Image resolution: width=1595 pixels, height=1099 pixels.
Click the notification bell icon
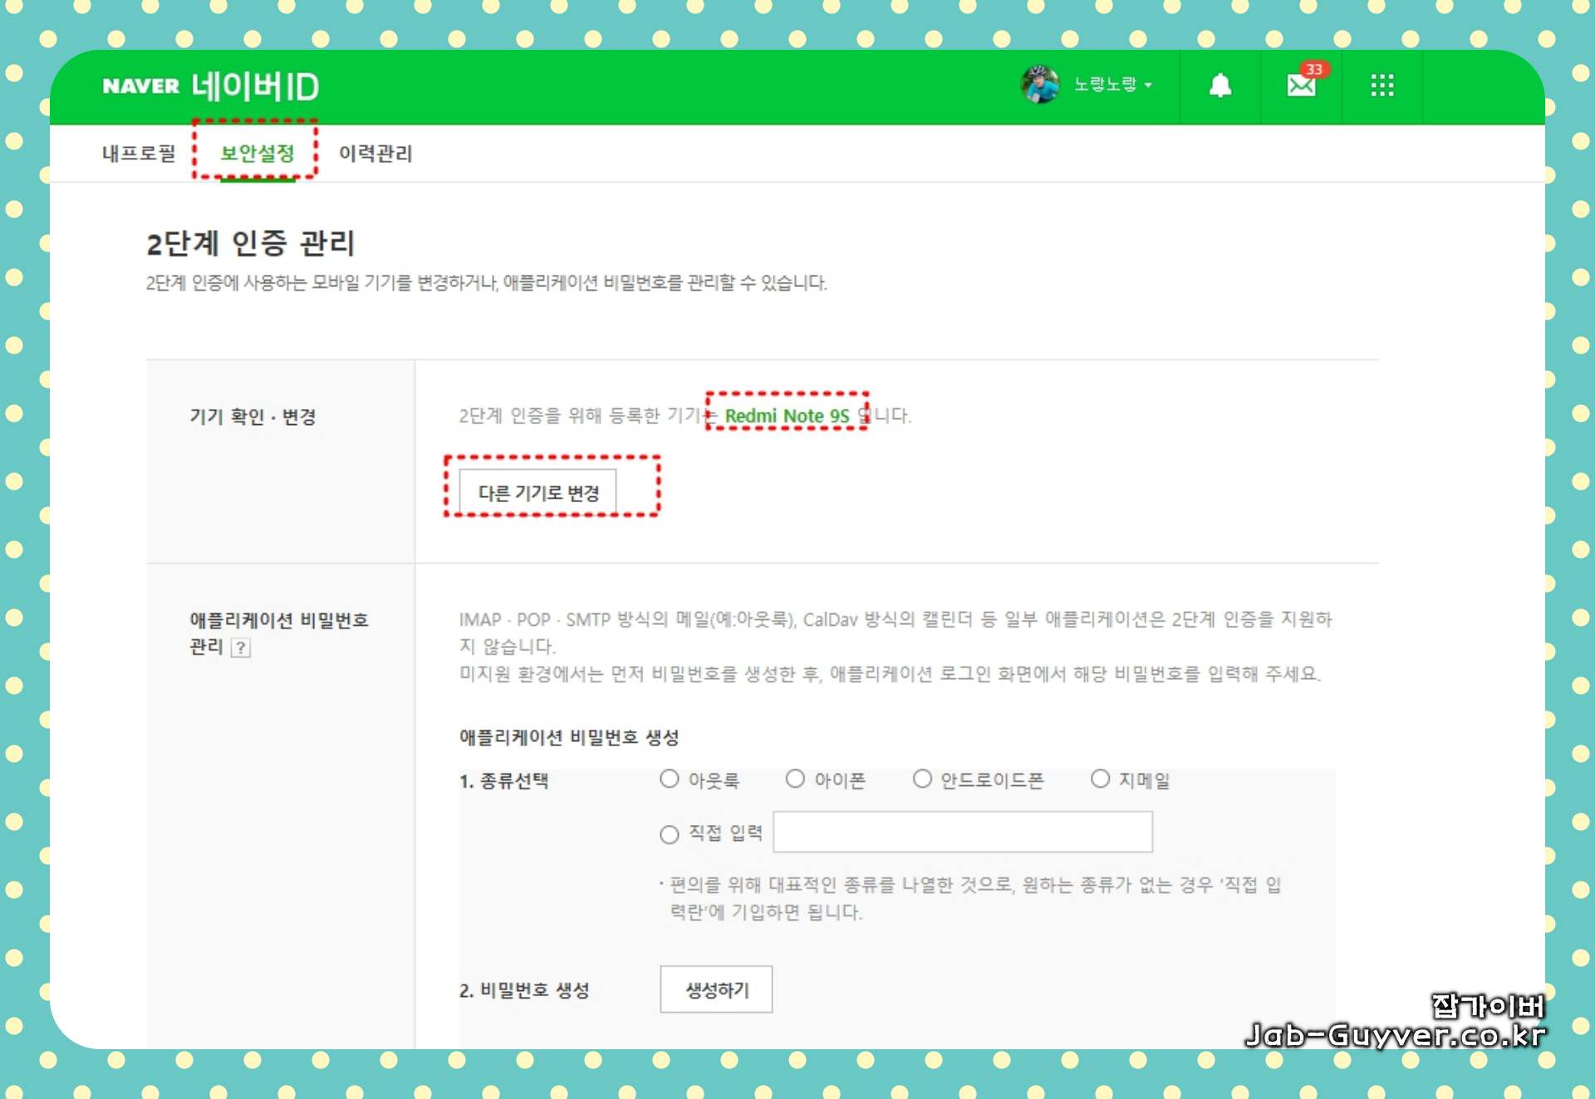[1219, 85]
